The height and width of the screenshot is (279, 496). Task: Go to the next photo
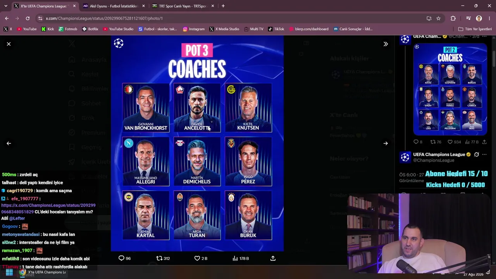[386, 143]
